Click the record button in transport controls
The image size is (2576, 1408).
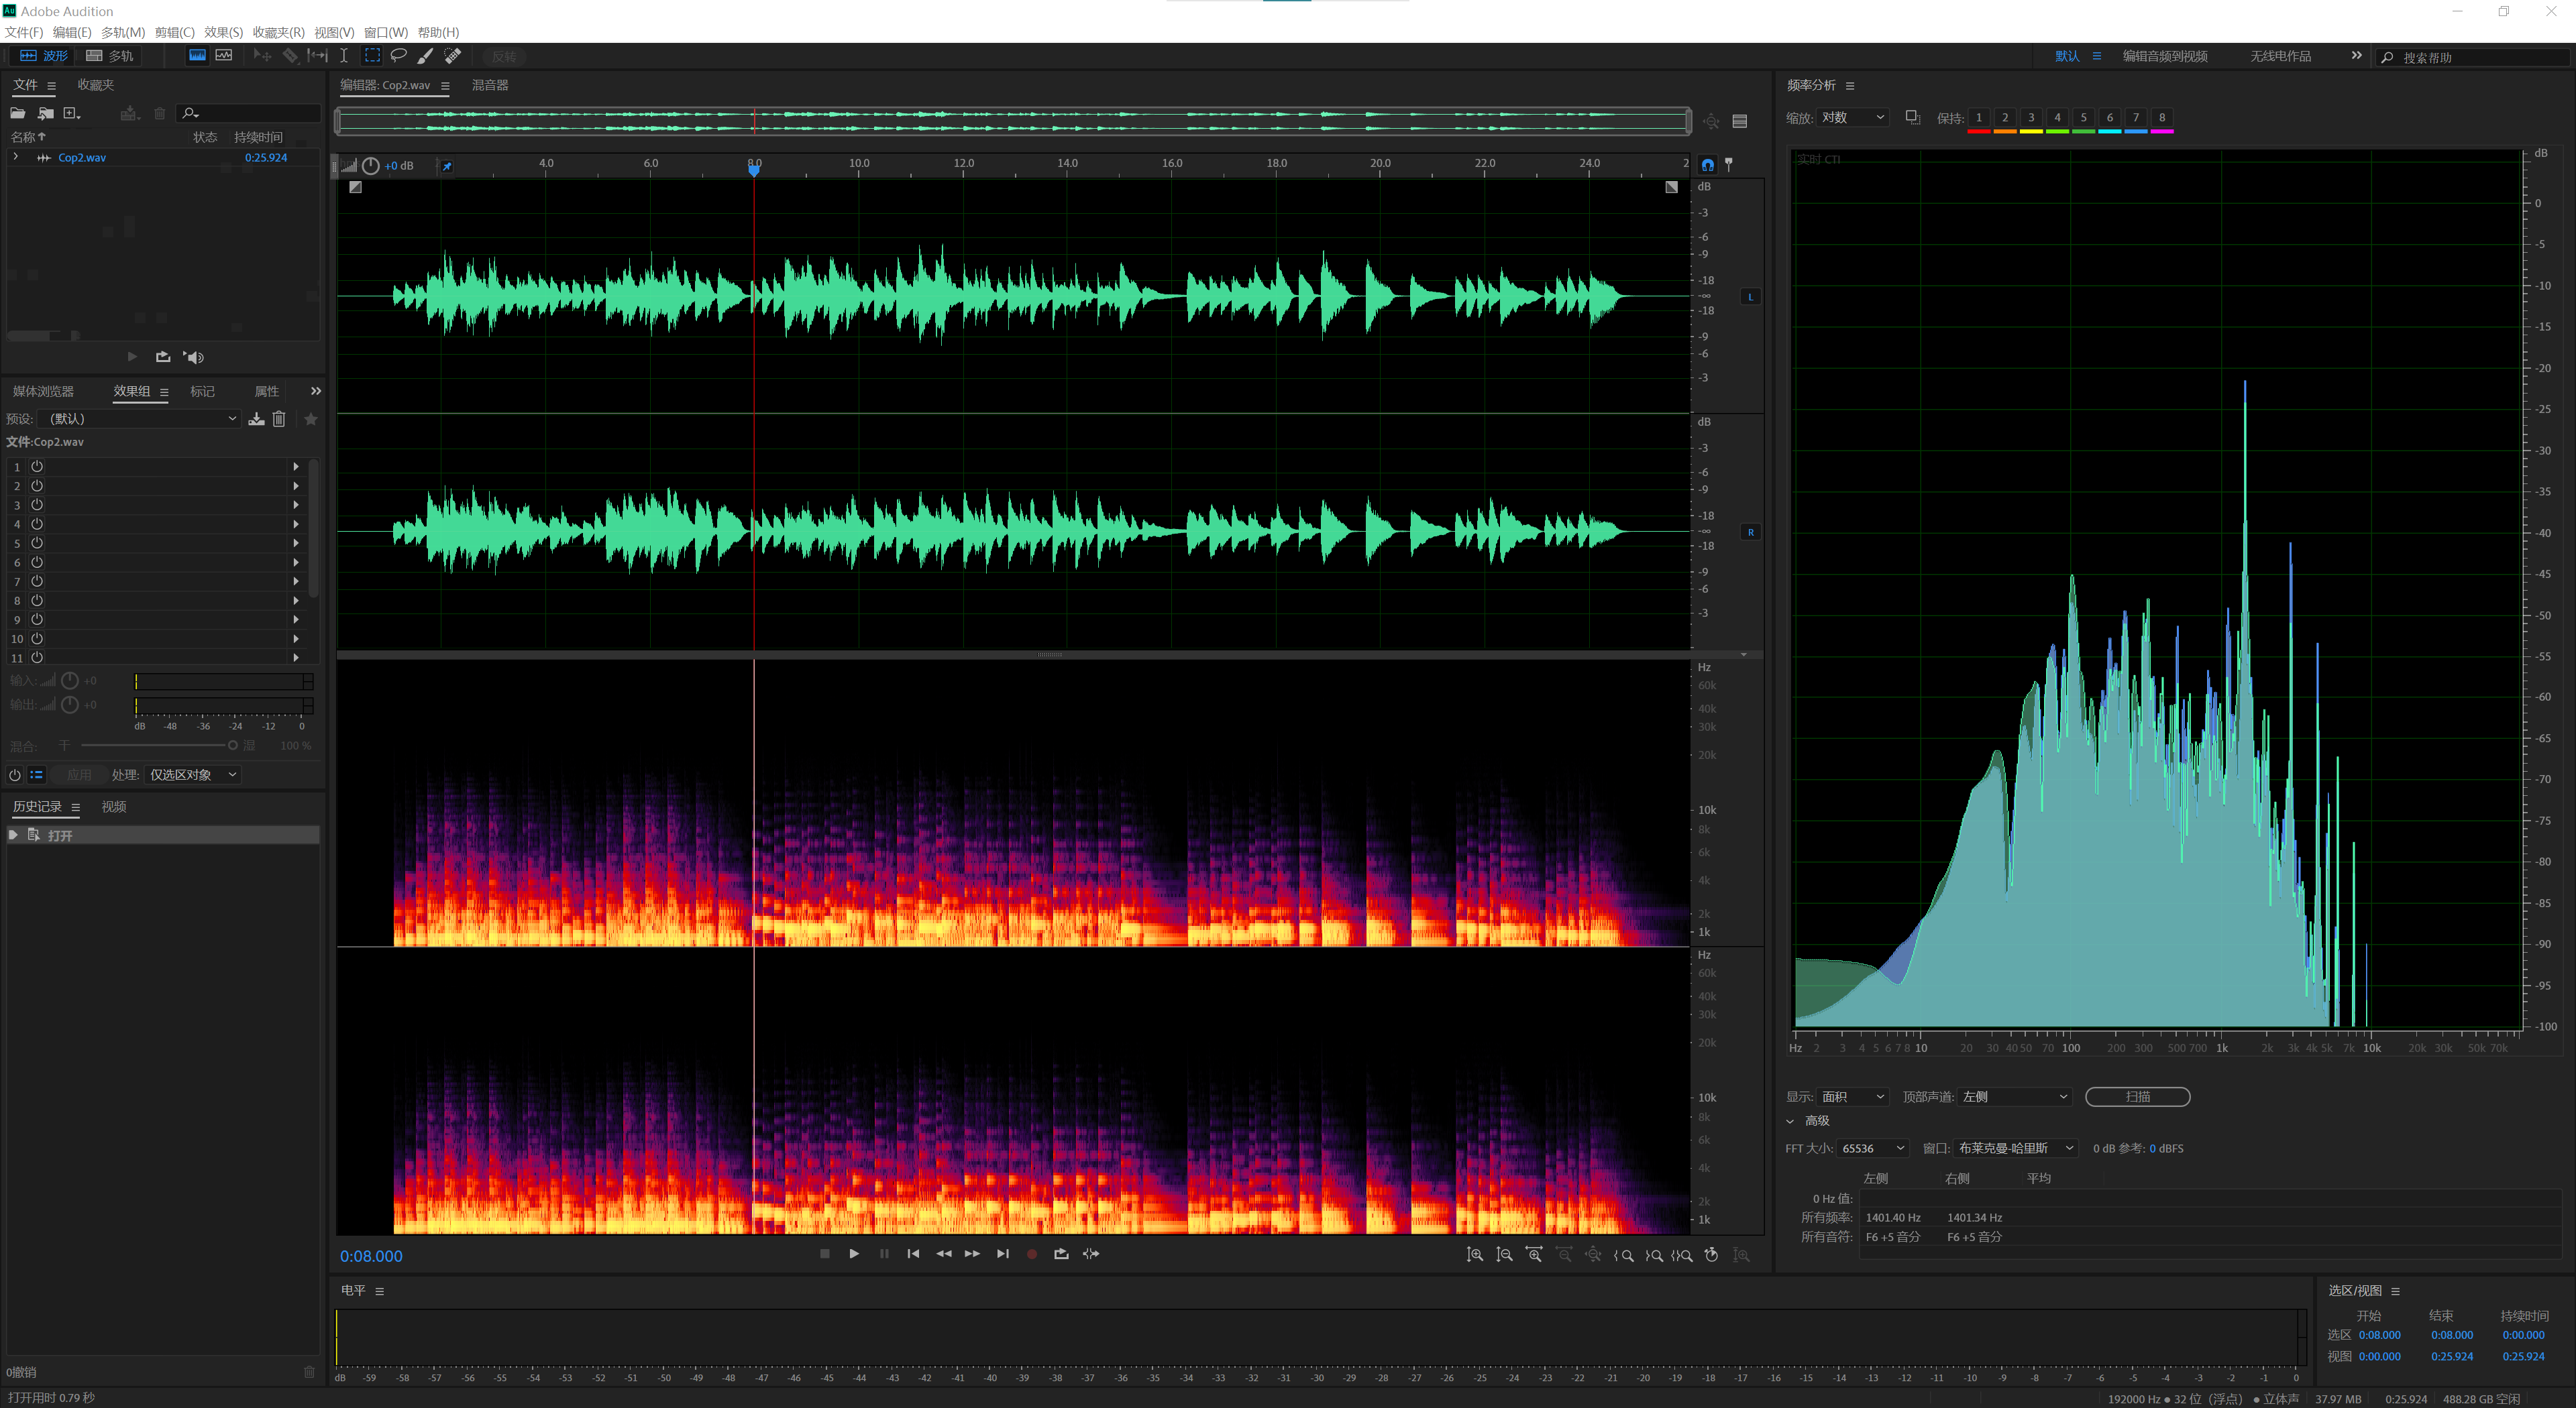tap(1032, 1254)
